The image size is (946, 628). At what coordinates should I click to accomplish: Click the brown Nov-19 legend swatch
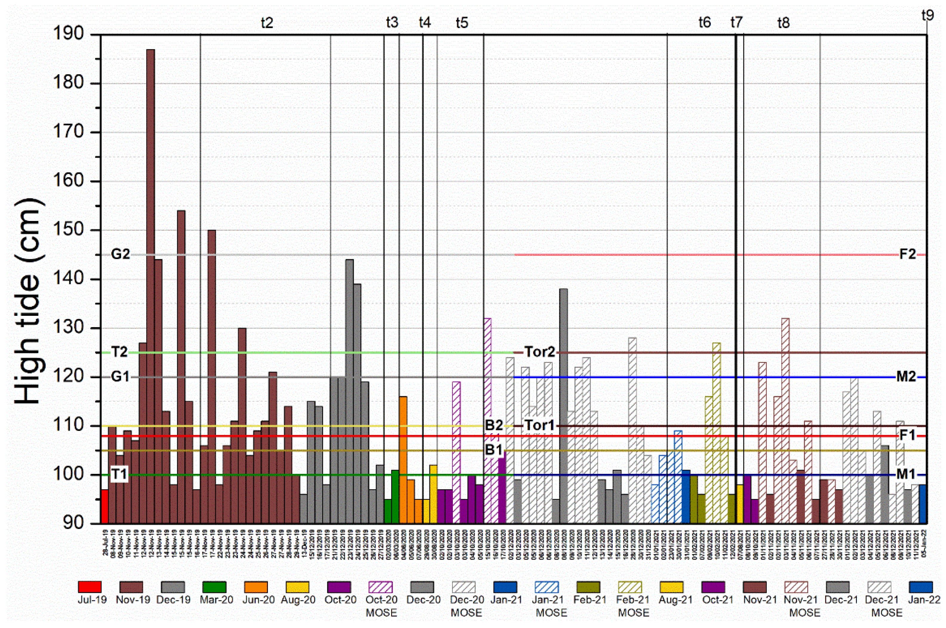click(x=131, y=587)
